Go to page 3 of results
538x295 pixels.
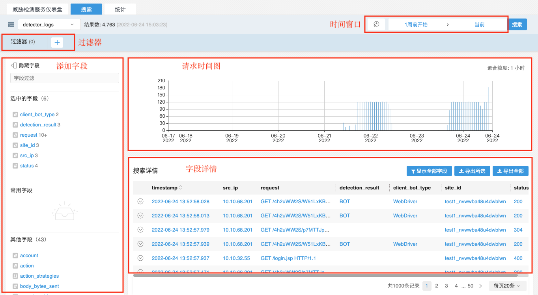446,286
